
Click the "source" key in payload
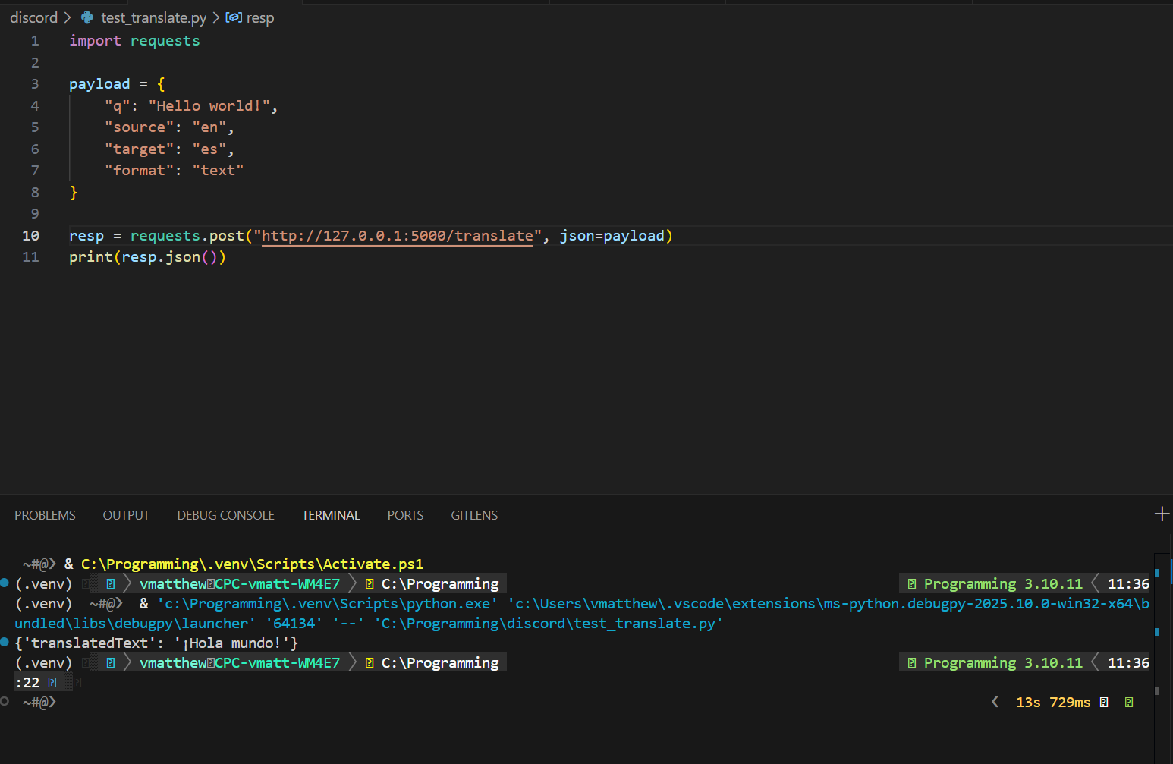point(140,127)
